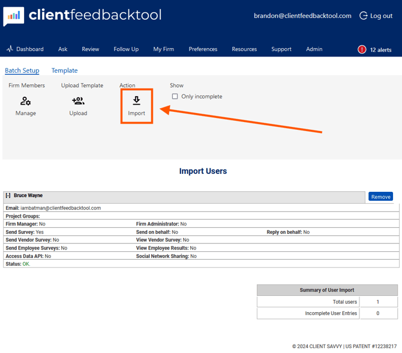The width and height of the screenshot is (402, 353).
Task: Click the clientfeedbacktool logo icon
Action: [14, 16]
